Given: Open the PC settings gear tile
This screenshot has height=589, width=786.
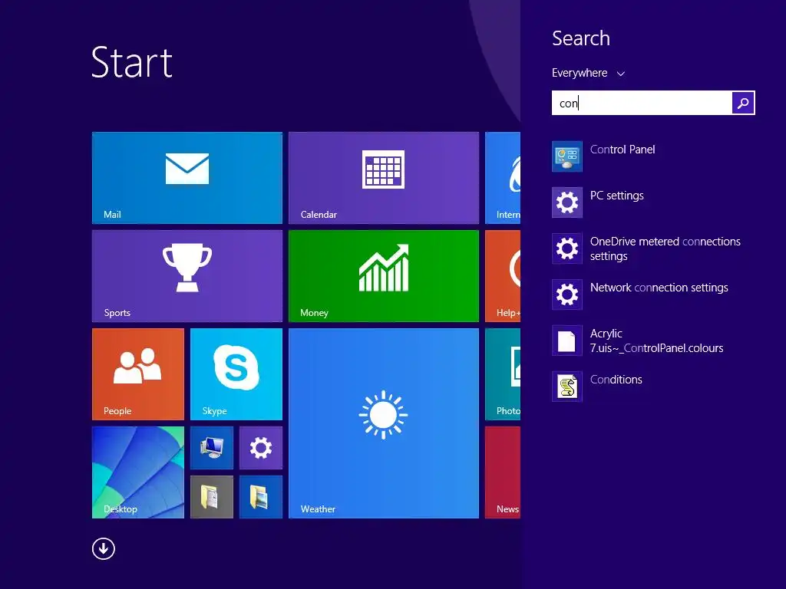Looking at the screenshot, I should [261, 448].
